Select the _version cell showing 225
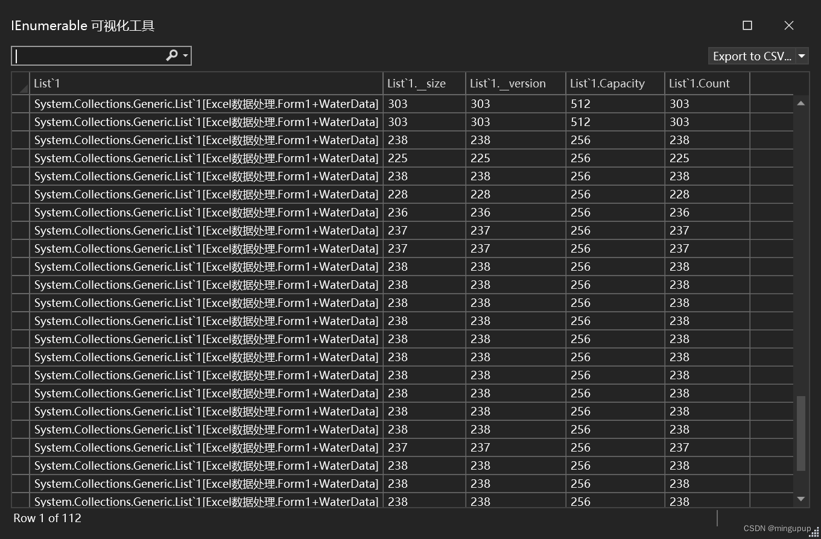Screen dimensions: 821x539 [516, 158]
